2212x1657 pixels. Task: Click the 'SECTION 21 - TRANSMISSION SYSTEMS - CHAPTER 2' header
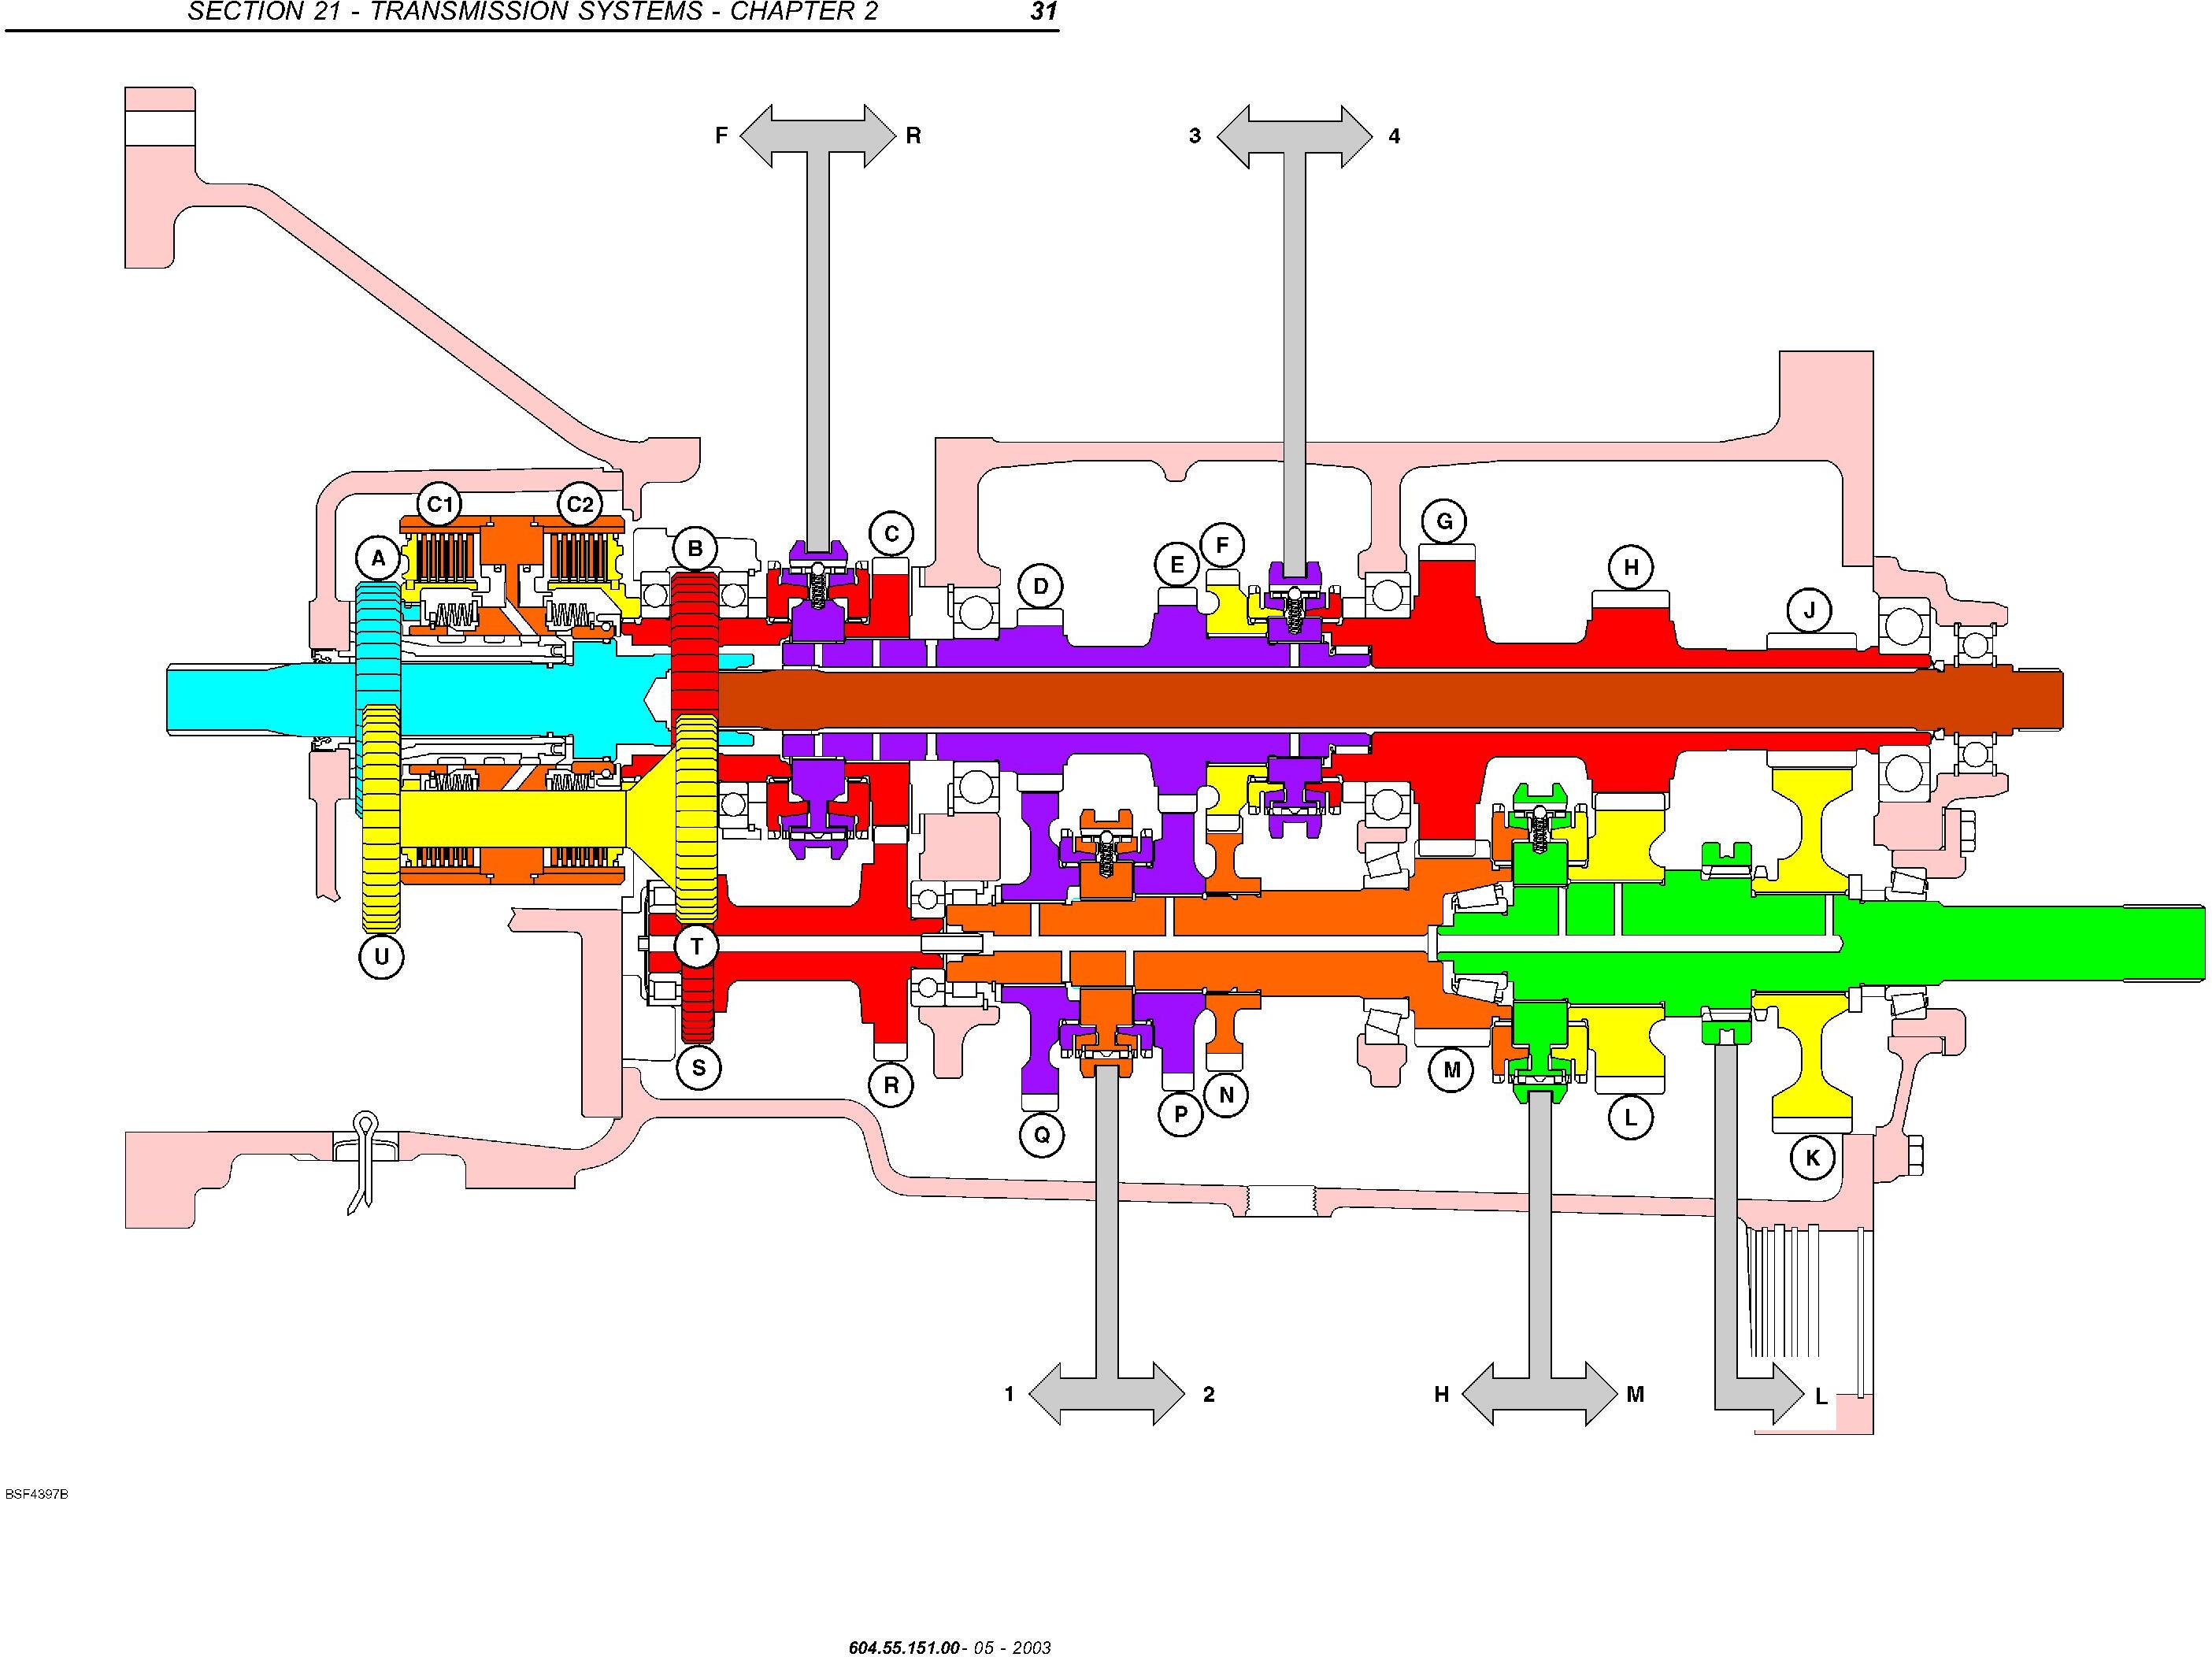point(532,12)
